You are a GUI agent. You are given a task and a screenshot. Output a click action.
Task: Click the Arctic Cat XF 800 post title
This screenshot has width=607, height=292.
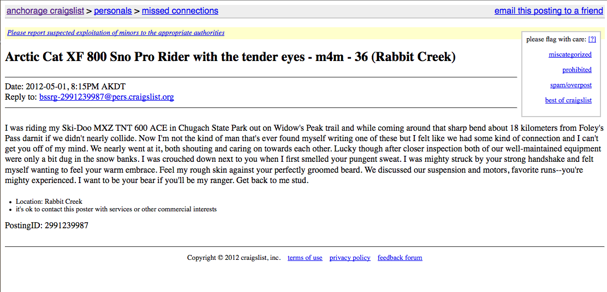pyautogui.click(x=230, y=57)
